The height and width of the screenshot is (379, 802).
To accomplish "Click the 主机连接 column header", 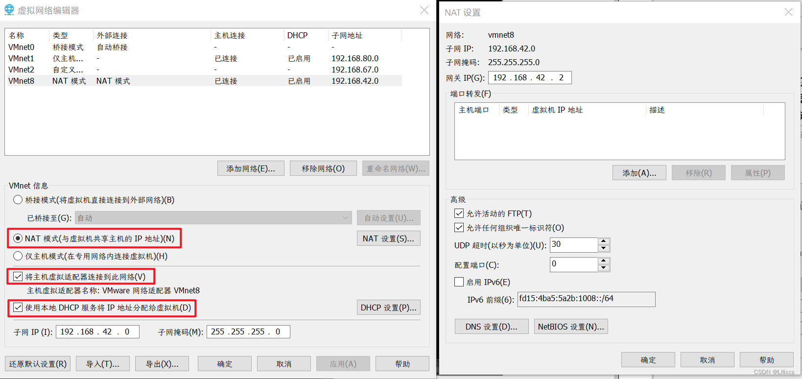I will 247,35.
